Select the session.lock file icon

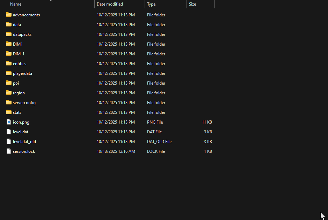(8, 151)
